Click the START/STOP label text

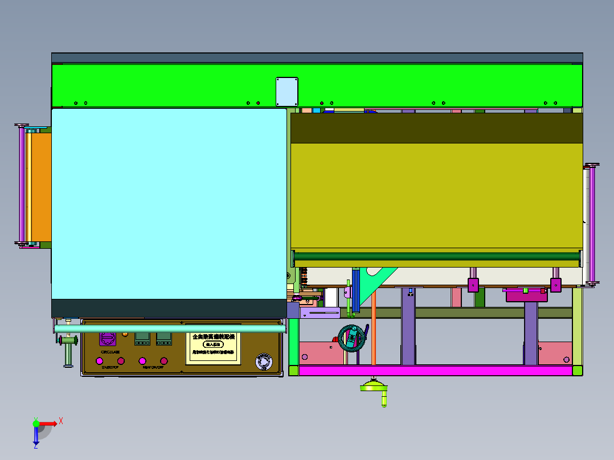(110, 367)
